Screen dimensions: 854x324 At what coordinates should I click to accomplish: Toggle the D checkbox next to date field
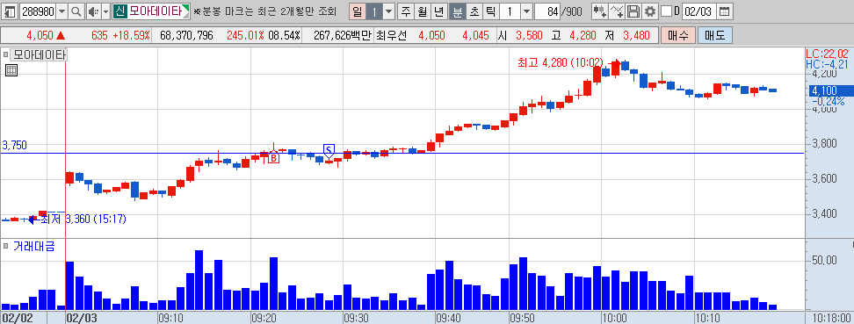[x=666, y=11]
